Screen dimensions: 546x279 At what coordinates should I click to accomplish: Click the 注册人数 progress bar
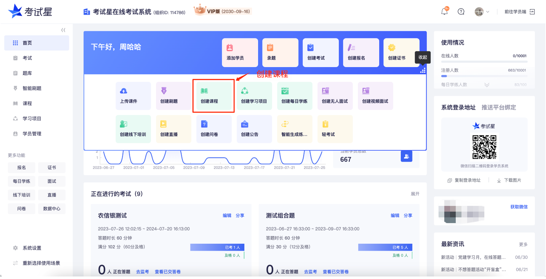[x=484, y=76]
